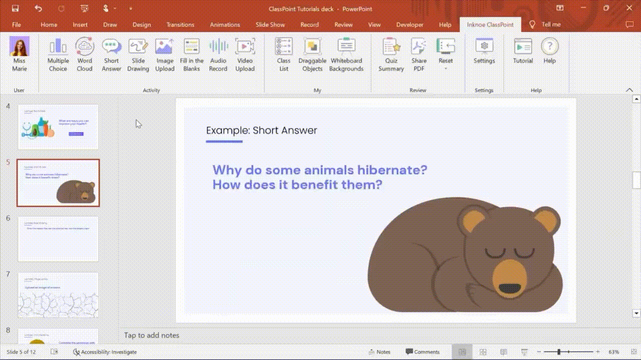Image resolution: width=641 pixels, height=360 pixels.
Task: Open the Animations ribbon tab
Action: click(x=225, y=24)
